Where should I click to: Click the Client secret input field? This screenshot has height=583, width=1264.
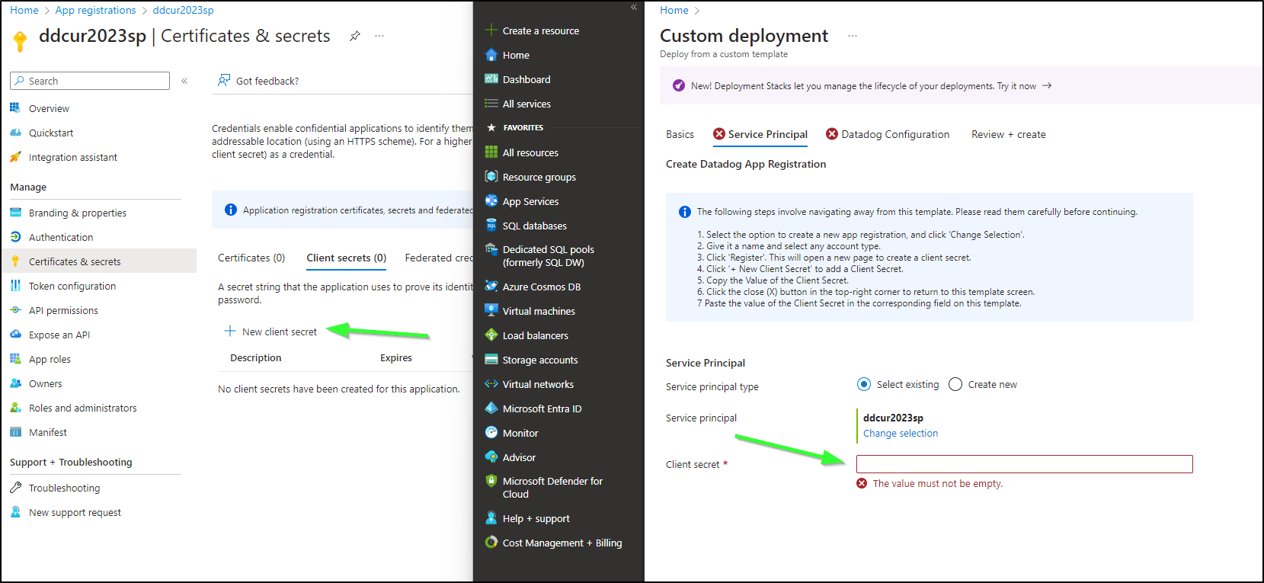coord(1024,464)
